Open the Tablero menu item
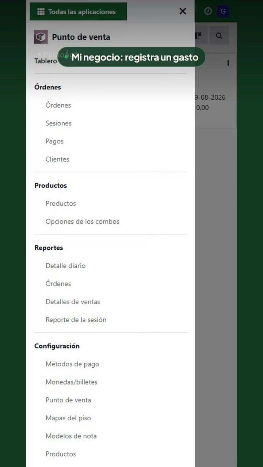 point(46,61)
